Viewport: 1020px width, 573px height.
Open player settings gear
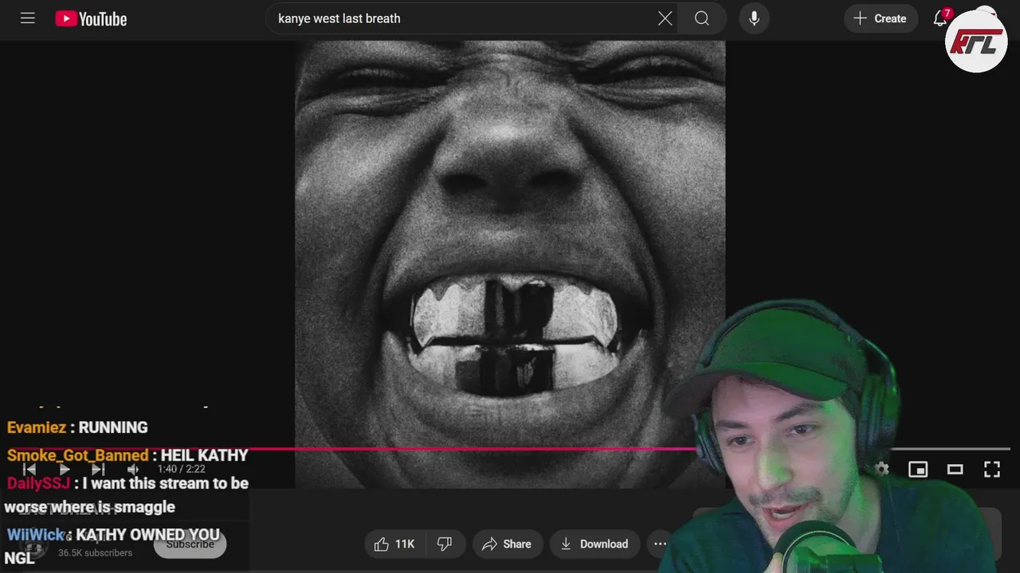[x=881, y=470]
